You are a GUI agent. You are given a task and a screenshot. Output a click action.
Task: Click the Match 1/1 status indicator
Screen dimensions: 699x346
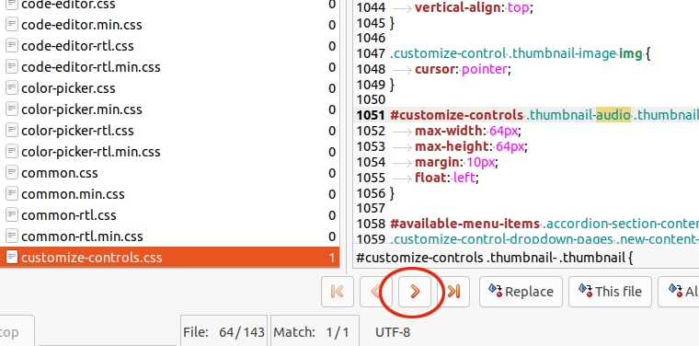point(315,332)
